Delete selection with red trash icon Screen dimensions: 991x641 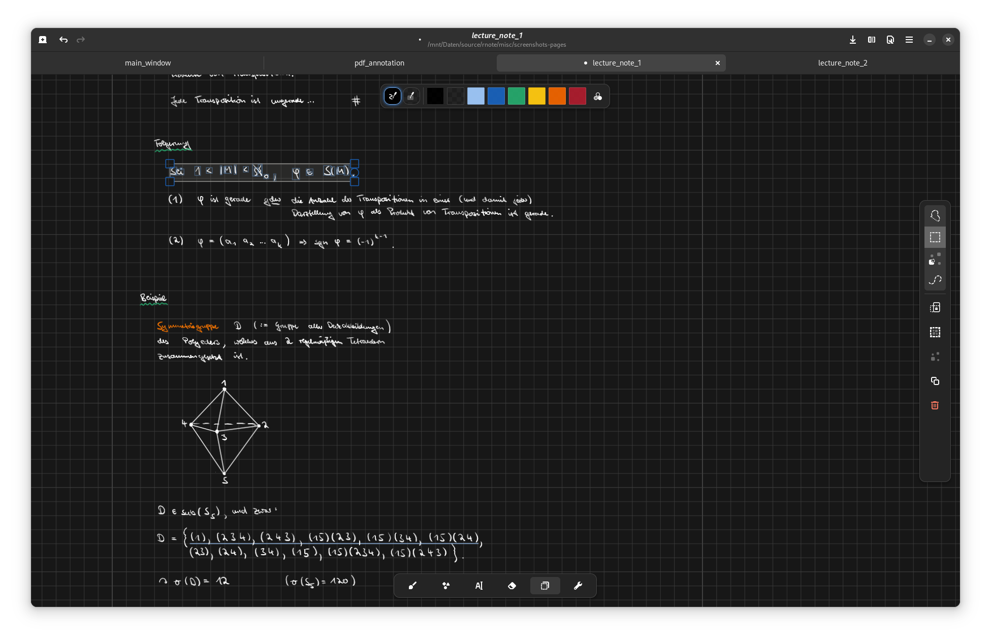pos(935,405)
